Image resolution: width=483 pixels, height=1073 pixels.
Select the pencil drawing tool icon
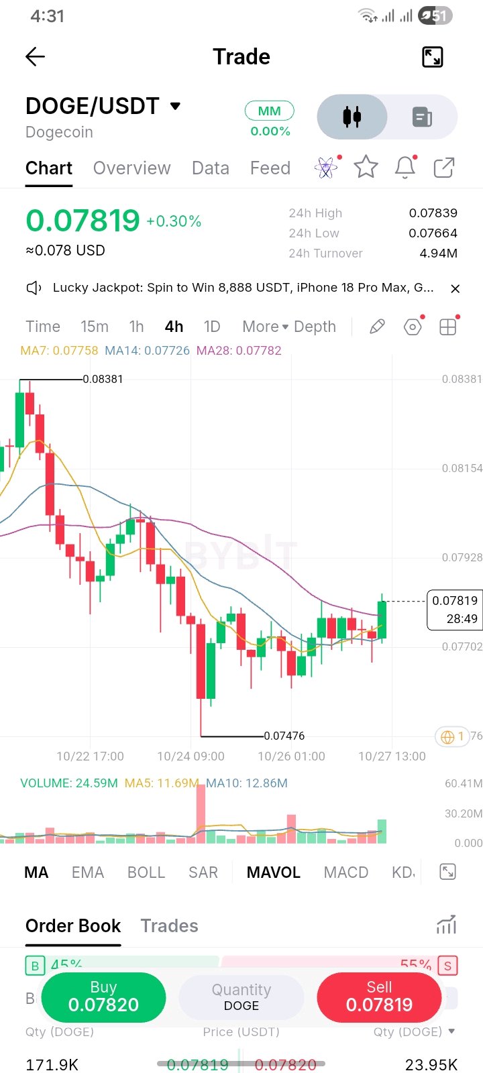pyautogui.click(x=378, y=327)
